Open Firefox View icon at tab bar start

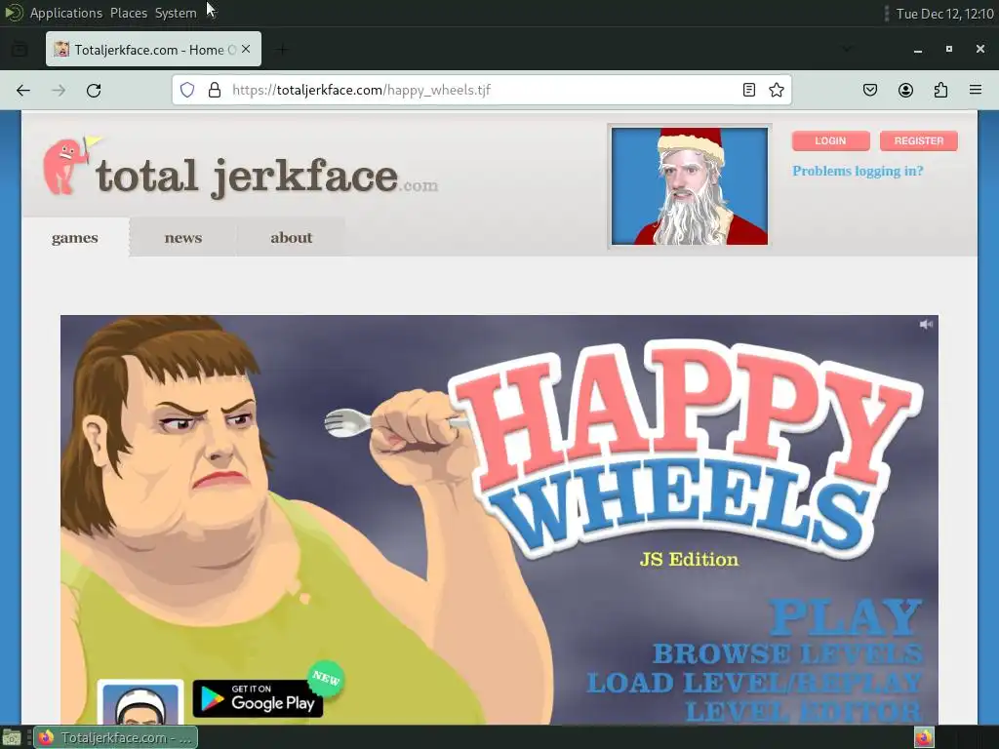point(20,49)
